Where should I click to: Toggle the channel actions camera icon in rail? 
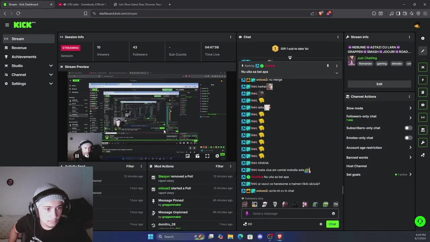[423, 130]
